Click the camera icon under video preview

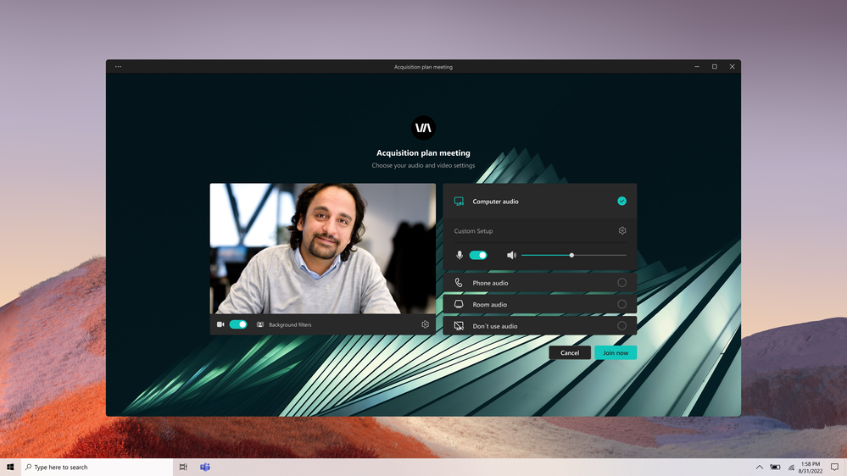pos(220,324)
